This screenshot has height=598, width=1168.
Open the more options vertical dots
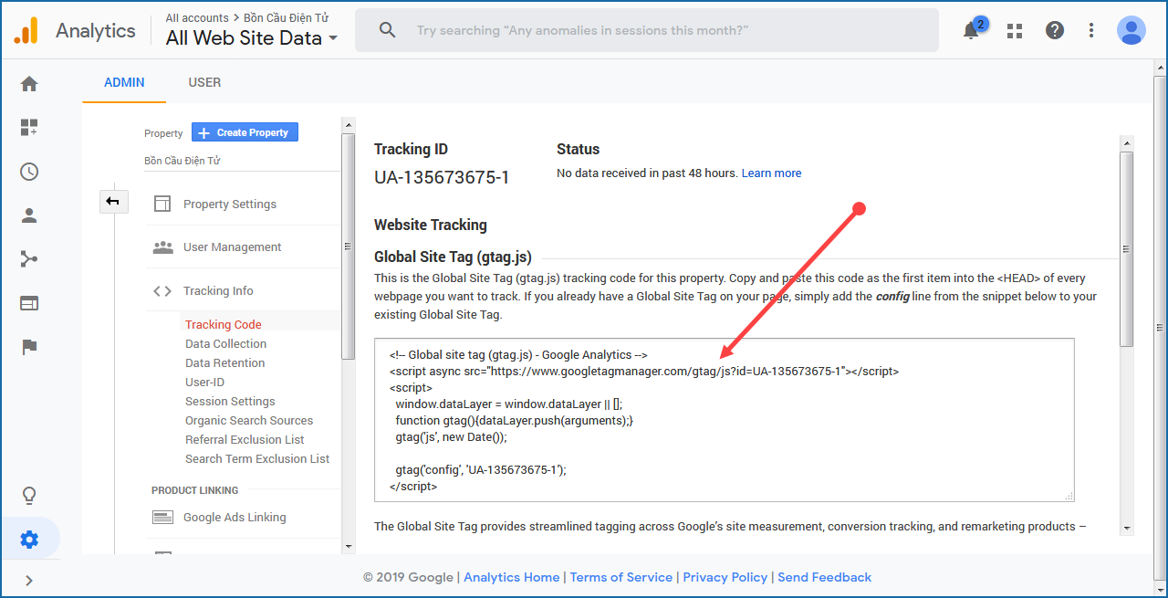click(1091, 30)
